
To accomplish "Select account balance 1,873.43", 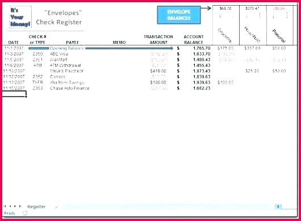I will [x=202, y=71].
